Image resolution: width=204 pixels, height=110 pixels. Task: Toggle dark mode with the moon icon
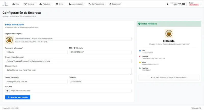click(168, 4)
